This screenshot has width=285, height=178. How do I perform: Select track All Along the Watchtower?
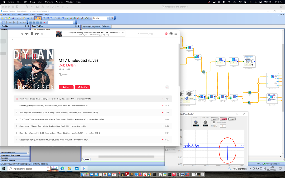coord(93,113)
